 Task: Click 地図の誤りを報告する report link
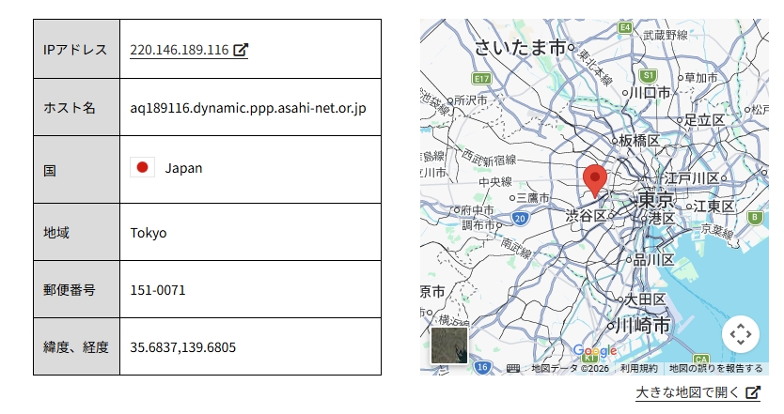coord(716,368)
